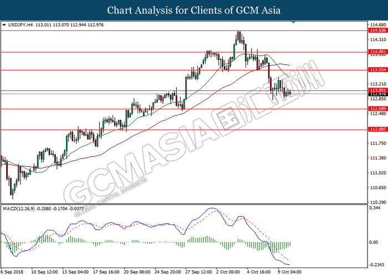388x277 pixels.
Task: Click the 110.290 price axis value
Action: [378, 203]
